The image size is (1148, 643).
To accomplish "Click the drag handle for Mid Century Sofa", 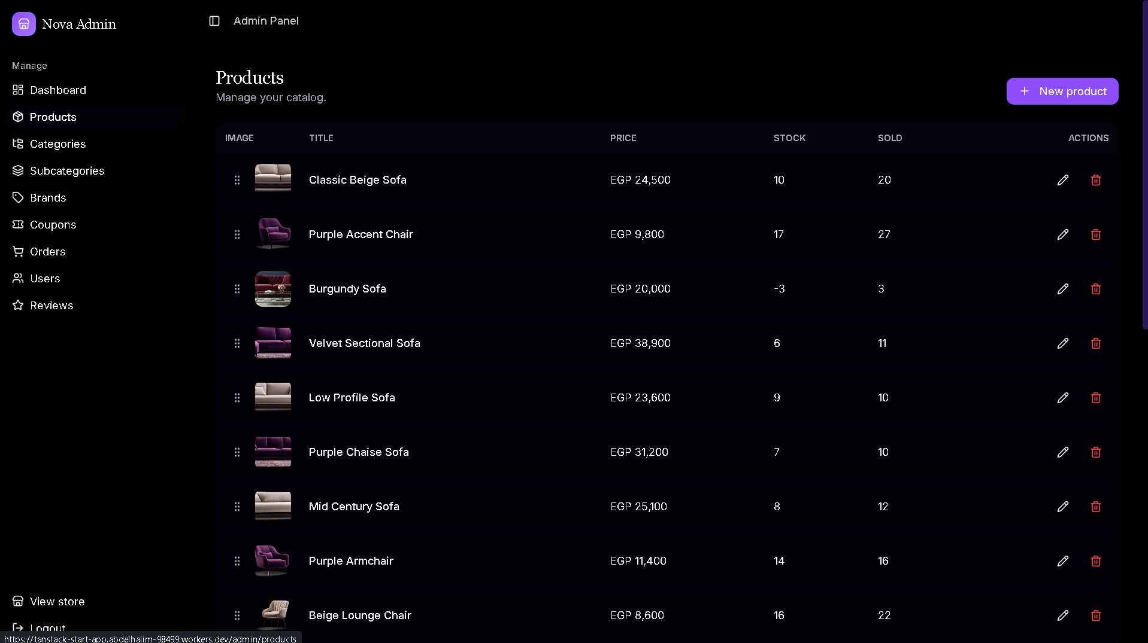I will [237, 507].
